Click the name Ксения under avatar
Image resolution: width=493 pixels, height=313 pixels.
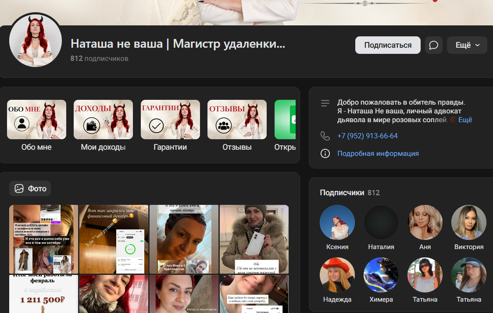(x=337, y=247)
